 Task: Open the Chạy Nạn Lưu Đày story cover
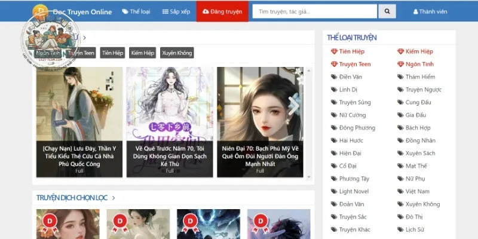79,122
